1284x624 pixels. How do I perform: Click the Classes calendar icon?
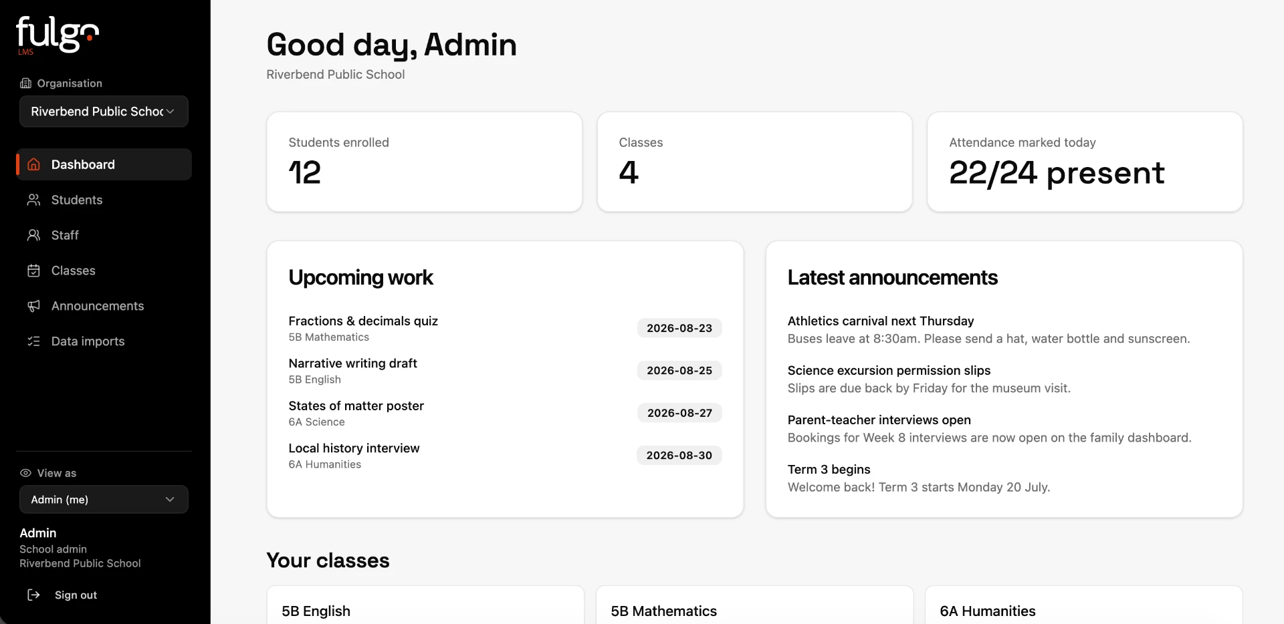pos(33,271)
